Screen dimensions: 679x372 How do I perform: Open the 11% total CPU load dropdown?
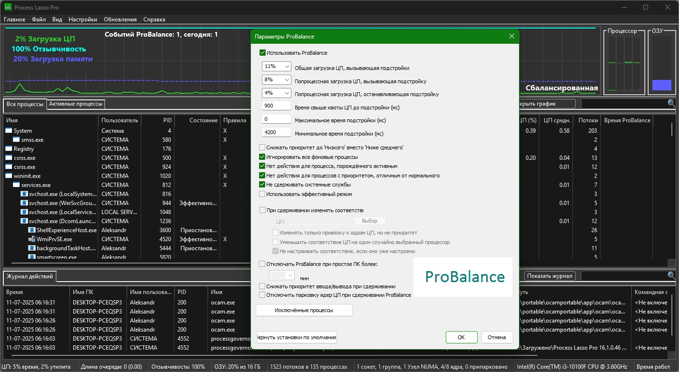click(x=287, y=67)
